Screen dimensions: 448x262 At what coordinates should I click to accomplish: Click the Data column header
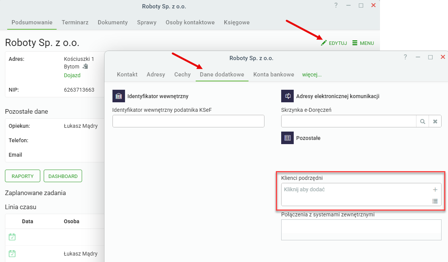click(27, 221)
